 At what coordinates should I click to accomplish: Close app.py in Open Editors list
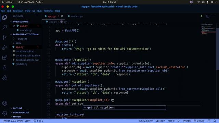tap(14, 26)
